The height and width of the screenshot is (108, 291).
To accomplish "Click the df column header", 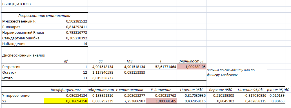I will click(x=66, y=61).
